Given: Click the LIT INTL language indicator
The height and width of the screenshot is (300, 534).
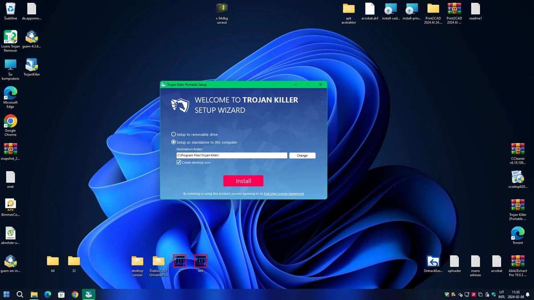Looking at the screenshot, I should pyautogui.click(x=502, y=295).
